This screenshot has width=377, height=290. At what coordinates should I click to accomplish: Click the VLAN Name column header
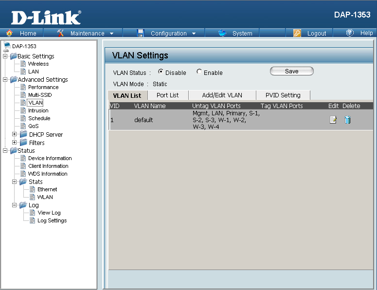pyautogui.click(x=150, y=106)
